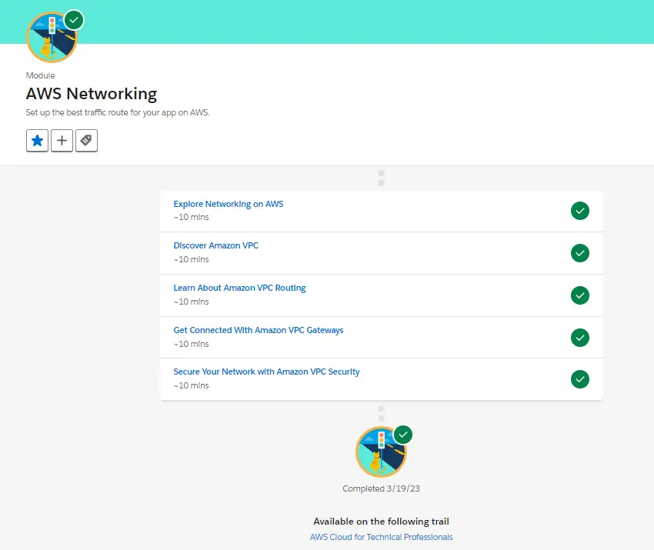Click the completion checkmark beside Discover Amazon VPC
This screenshot has width=654, height=550.
pos(580,252)
